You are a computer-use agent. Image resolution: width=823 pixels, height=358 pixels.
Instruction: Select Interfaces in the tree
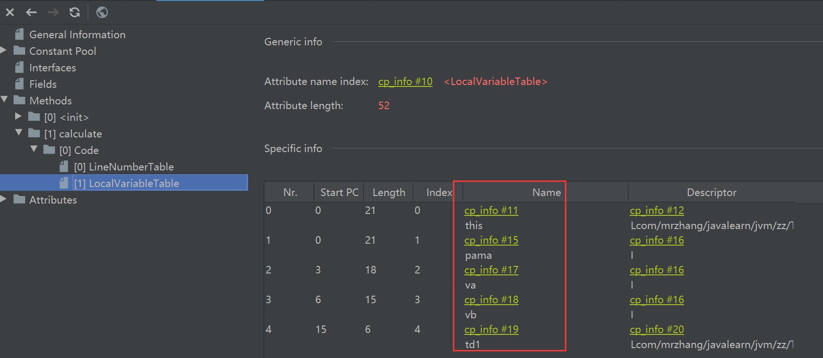click(x=52, y=68)
